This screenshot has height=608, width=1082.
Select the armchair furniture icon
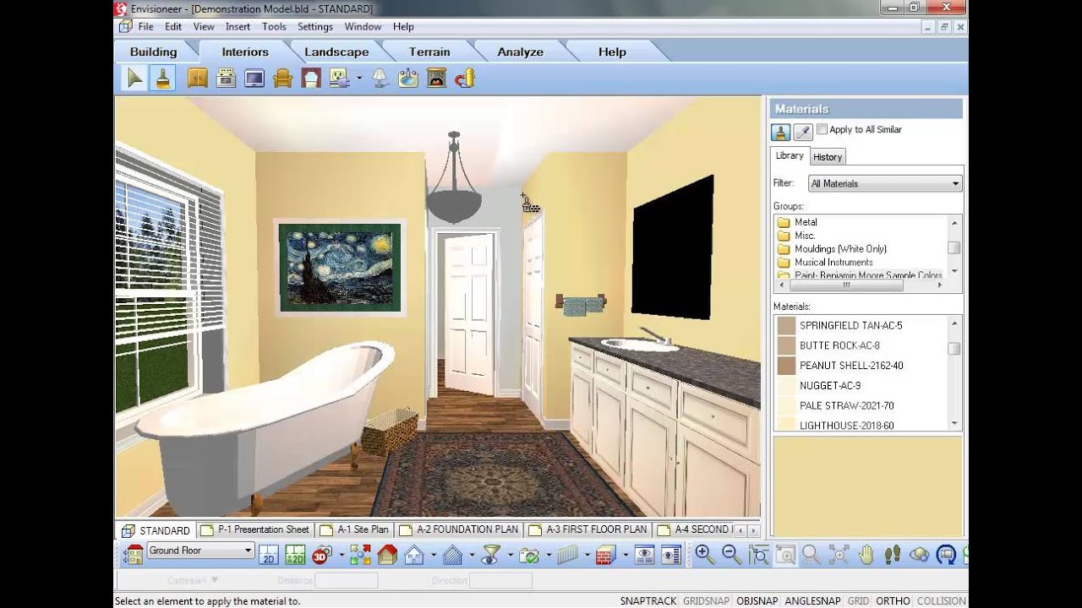click(282, 79)
